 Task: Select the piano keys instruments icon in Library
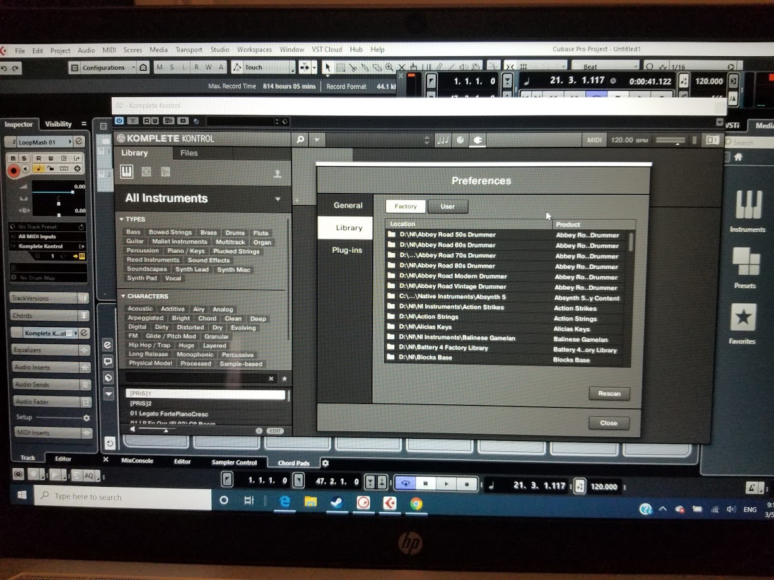pyautogui.click(x=127, y=171)
